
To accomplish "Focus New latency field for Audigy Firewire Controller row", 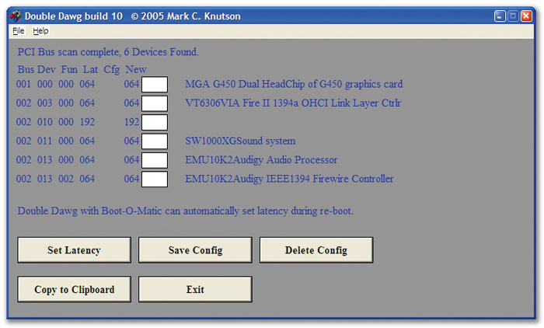I will pos(155,179).
